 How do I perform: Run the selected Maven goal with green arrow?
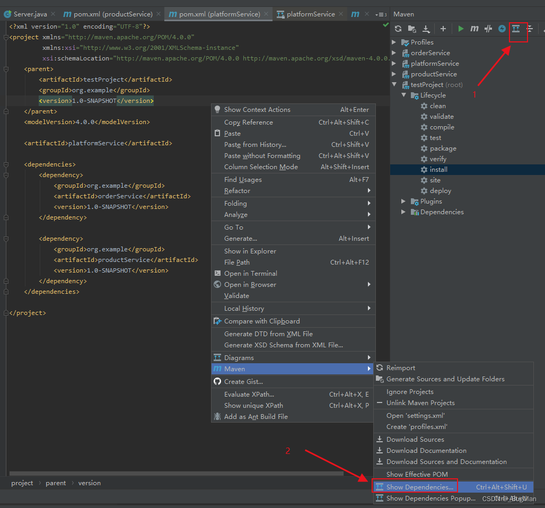point(460,29)
